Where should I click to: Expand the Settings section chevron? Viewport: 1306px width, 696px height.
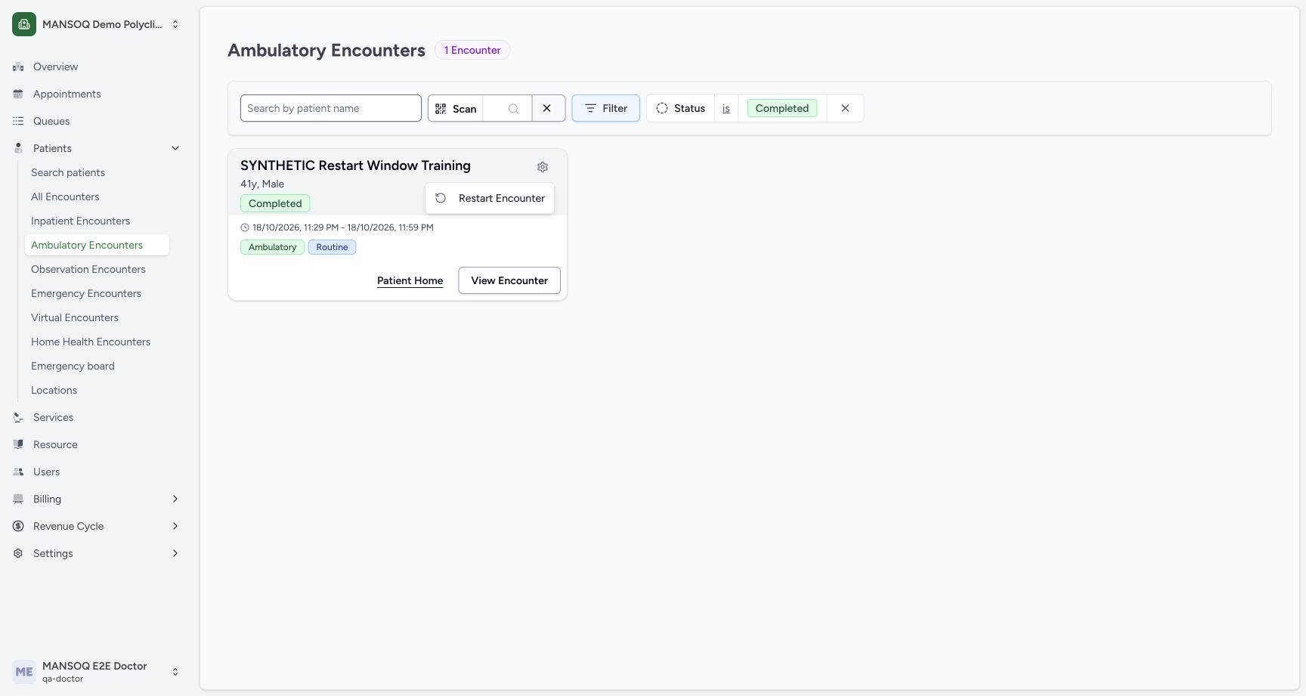coord(175,554)
